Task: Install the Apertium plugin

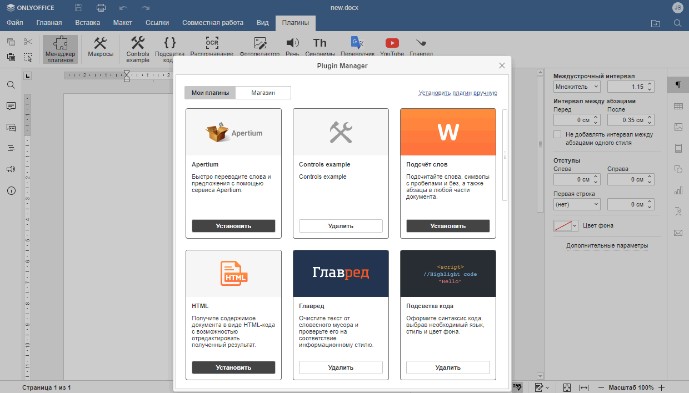Action: pos(233,226)
